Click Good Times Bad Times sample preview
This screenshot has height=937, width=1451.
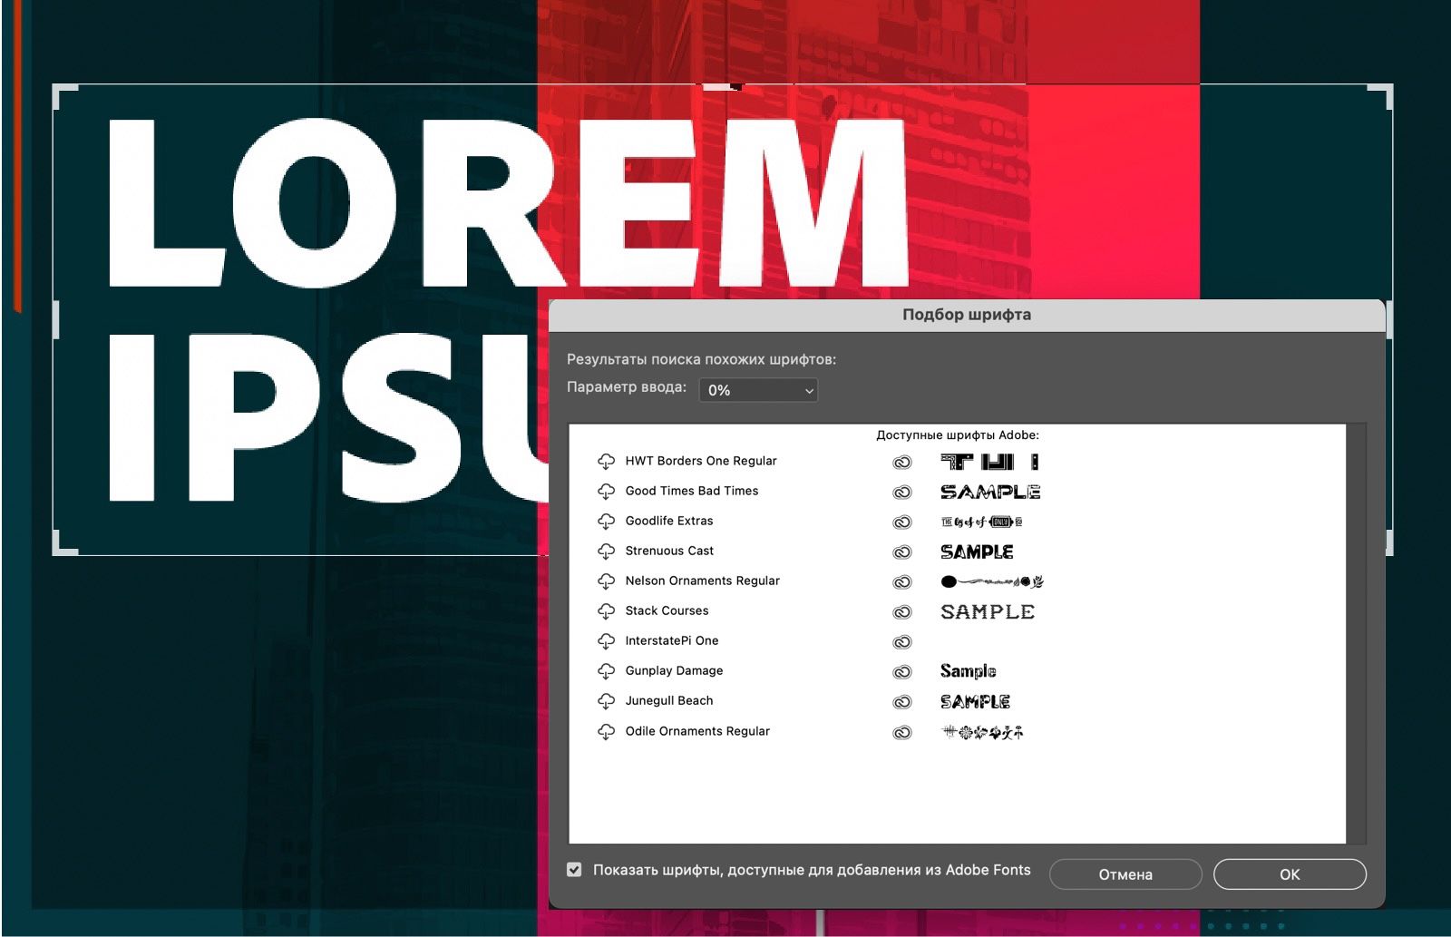click(990, 492)
